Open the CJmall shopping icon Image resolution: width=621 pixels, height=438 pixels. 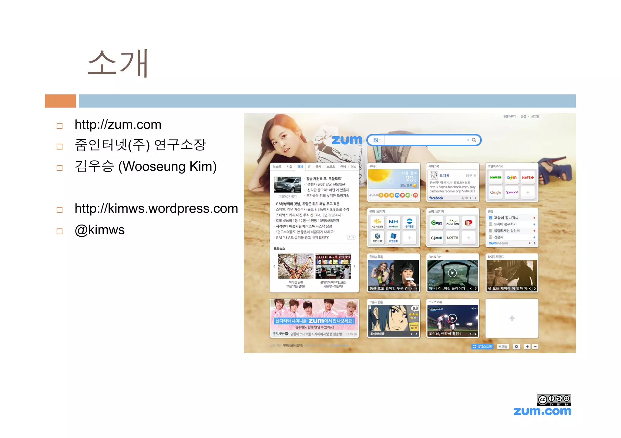click(x=436, y=238)
